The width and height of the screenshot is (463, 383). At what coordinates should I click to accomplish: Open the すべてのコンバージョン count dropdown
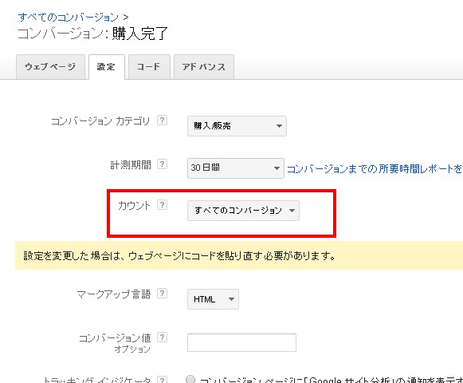[243, 211]
